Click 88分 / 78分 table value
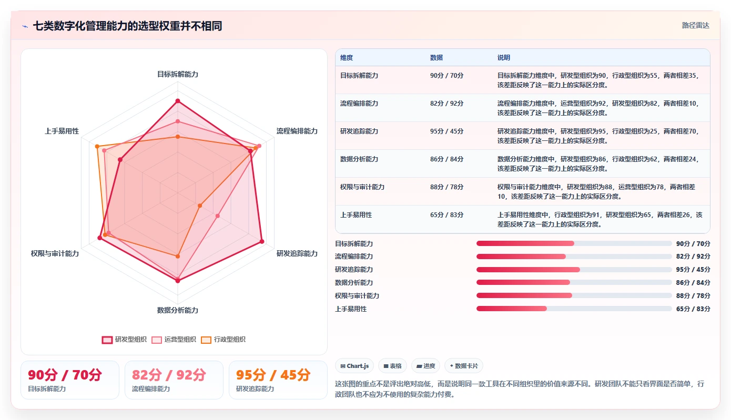Screen dimensions: 731x420 point(447,187)
